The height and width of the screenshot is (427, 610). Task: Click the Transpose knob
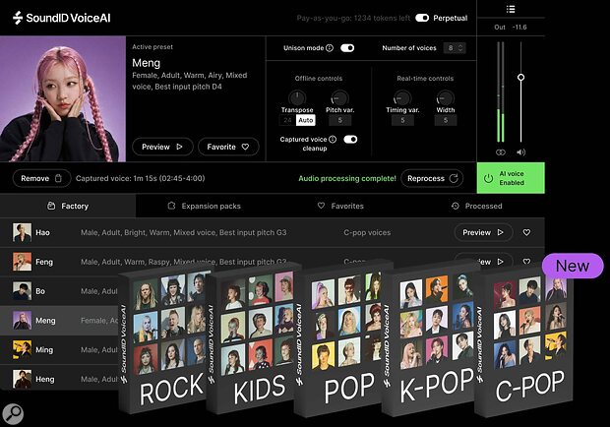(297, 97)
